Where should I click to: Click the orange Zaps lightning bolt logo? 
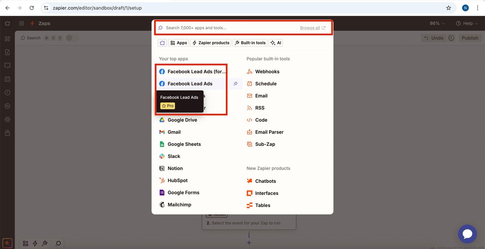[32, 24]
